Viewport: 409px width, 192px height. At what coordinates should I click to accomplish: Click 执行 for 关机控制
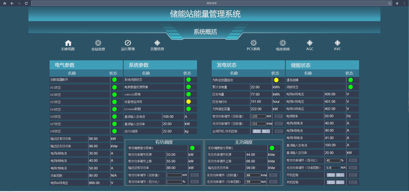353,182
